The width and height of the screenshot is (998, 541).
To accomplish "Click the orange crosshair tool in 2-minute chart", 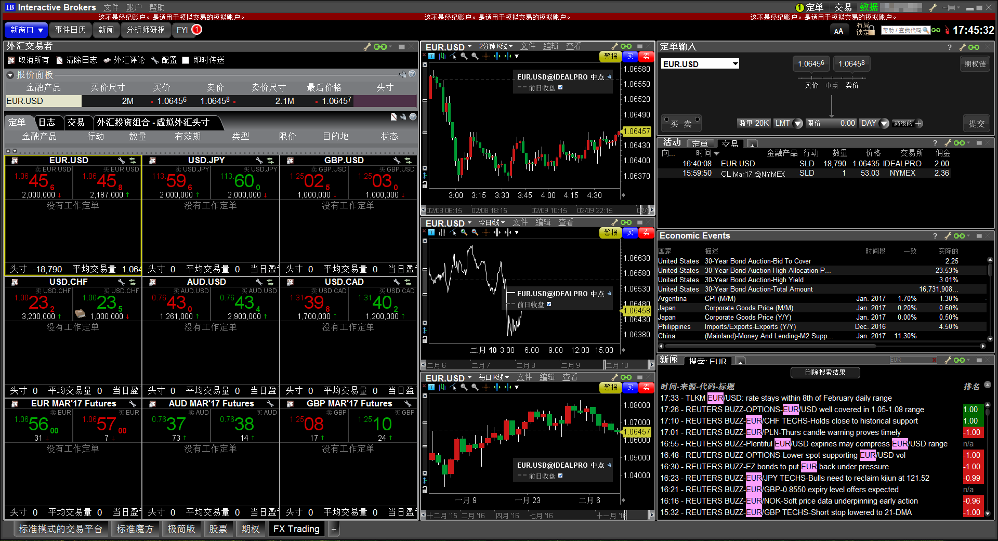I will (x=486, y=56).
